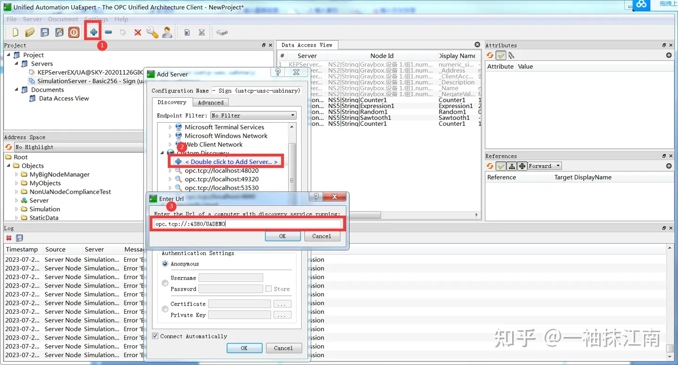Open the Document menu
678x365 pixels.
(x=63, y=19)
